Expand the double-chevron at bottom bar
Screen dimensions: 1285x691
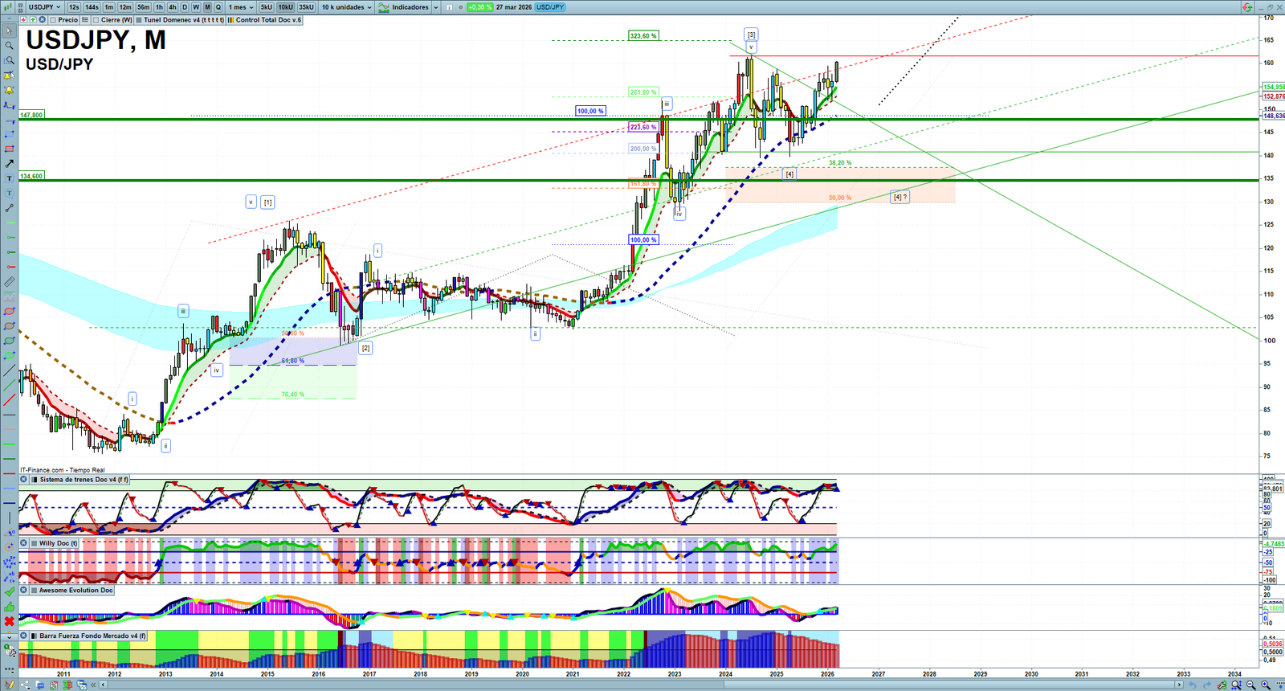click(93, 685)
